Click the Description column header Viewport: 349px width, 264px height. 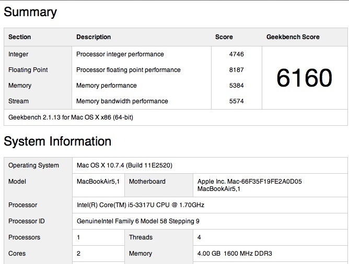pyautogui.click(x=94, y=37)
